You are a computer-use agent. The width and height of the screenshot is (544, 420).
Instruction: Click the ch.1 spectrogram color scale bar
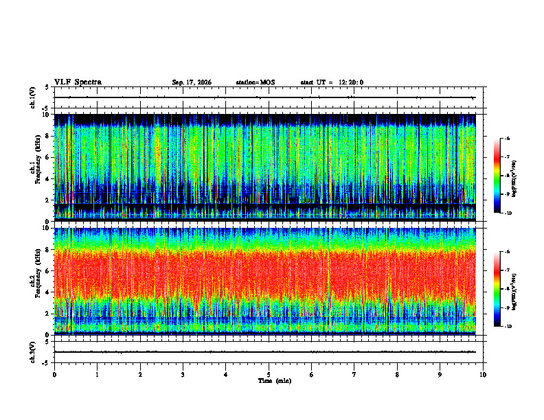coord(497,176)
